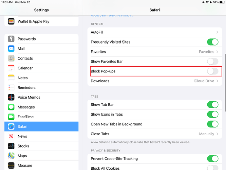
Task: Open Voice Memos settings
Action: 41,97
